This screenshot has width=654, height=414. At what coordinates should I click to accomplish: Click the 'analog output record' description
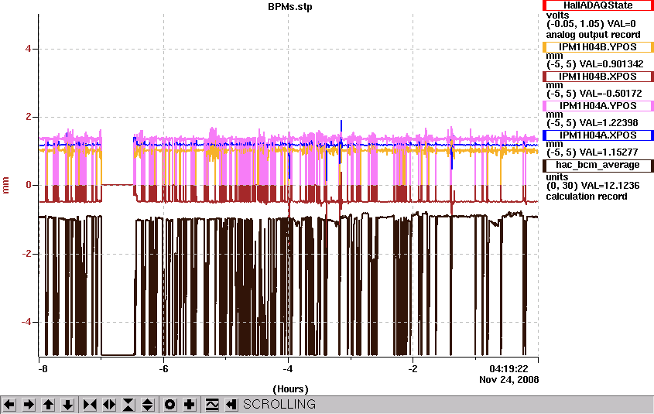click(593, 35)
